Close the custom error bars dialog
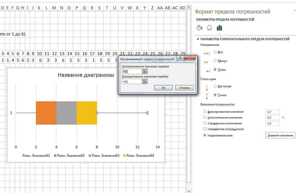The height and width of the screenshot is (193, 296). coord(190,58)
